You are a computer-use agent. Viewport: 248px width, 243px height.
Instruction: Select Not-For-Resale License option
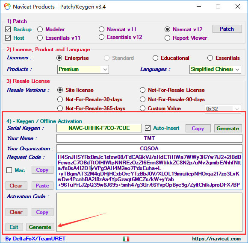(142, 90)
